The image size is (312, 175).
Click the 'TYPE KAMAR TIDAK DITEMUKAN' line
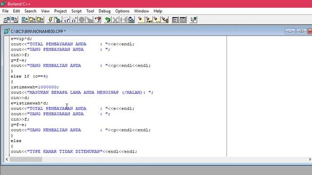tap(74, 152)
